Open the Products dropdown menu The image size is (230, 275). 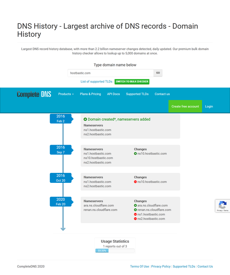tap(66, 94)
